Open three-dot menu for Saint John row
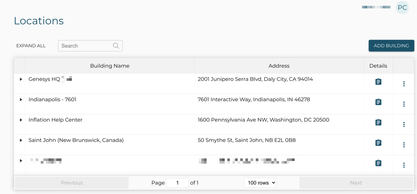Viewport: 417px width, 194px height. [x=404, y=145]
